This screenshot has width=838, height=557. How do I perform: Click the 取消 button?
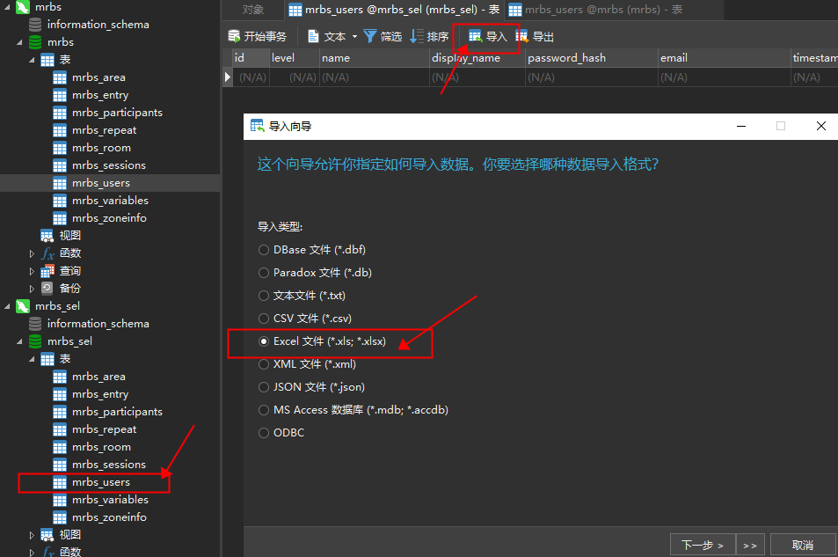click(803, 545)
